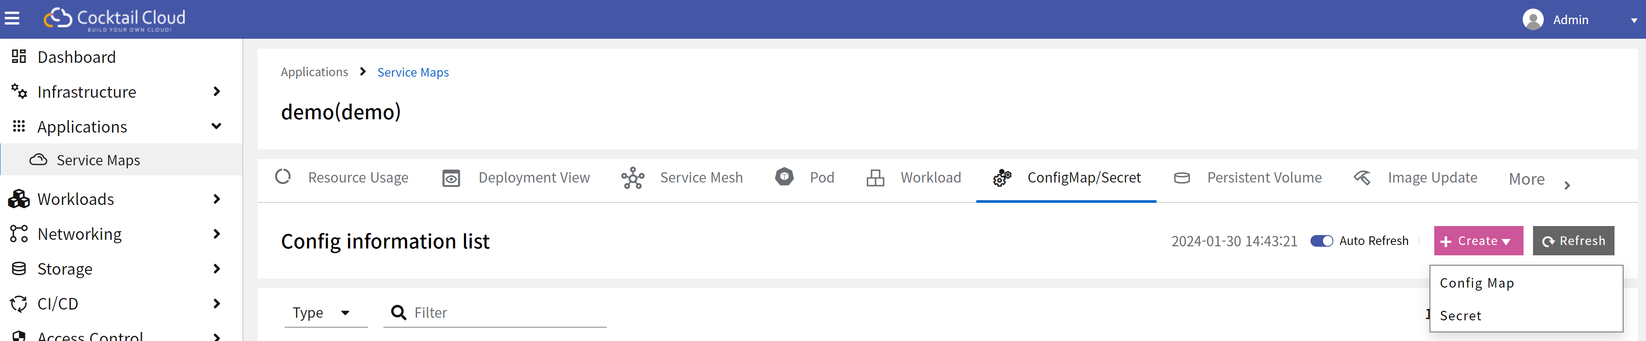The width and height of the screenshot is (1646, 341).
Task: Disable the Auto Refresh toggle
Action: 1321,241
